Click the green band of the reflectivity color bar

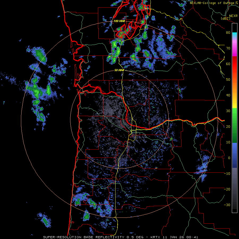click(x=234, y=125)
